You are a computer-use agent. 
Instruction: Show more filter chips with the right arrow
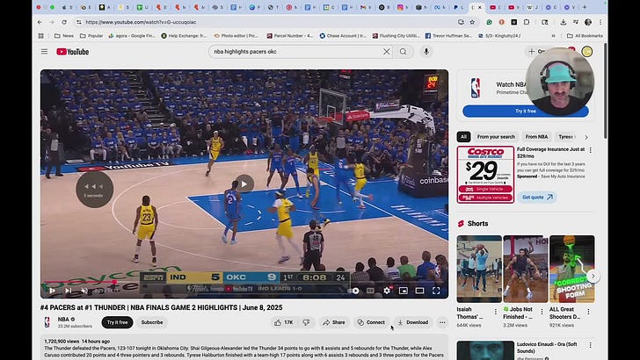tap(586, 137)
